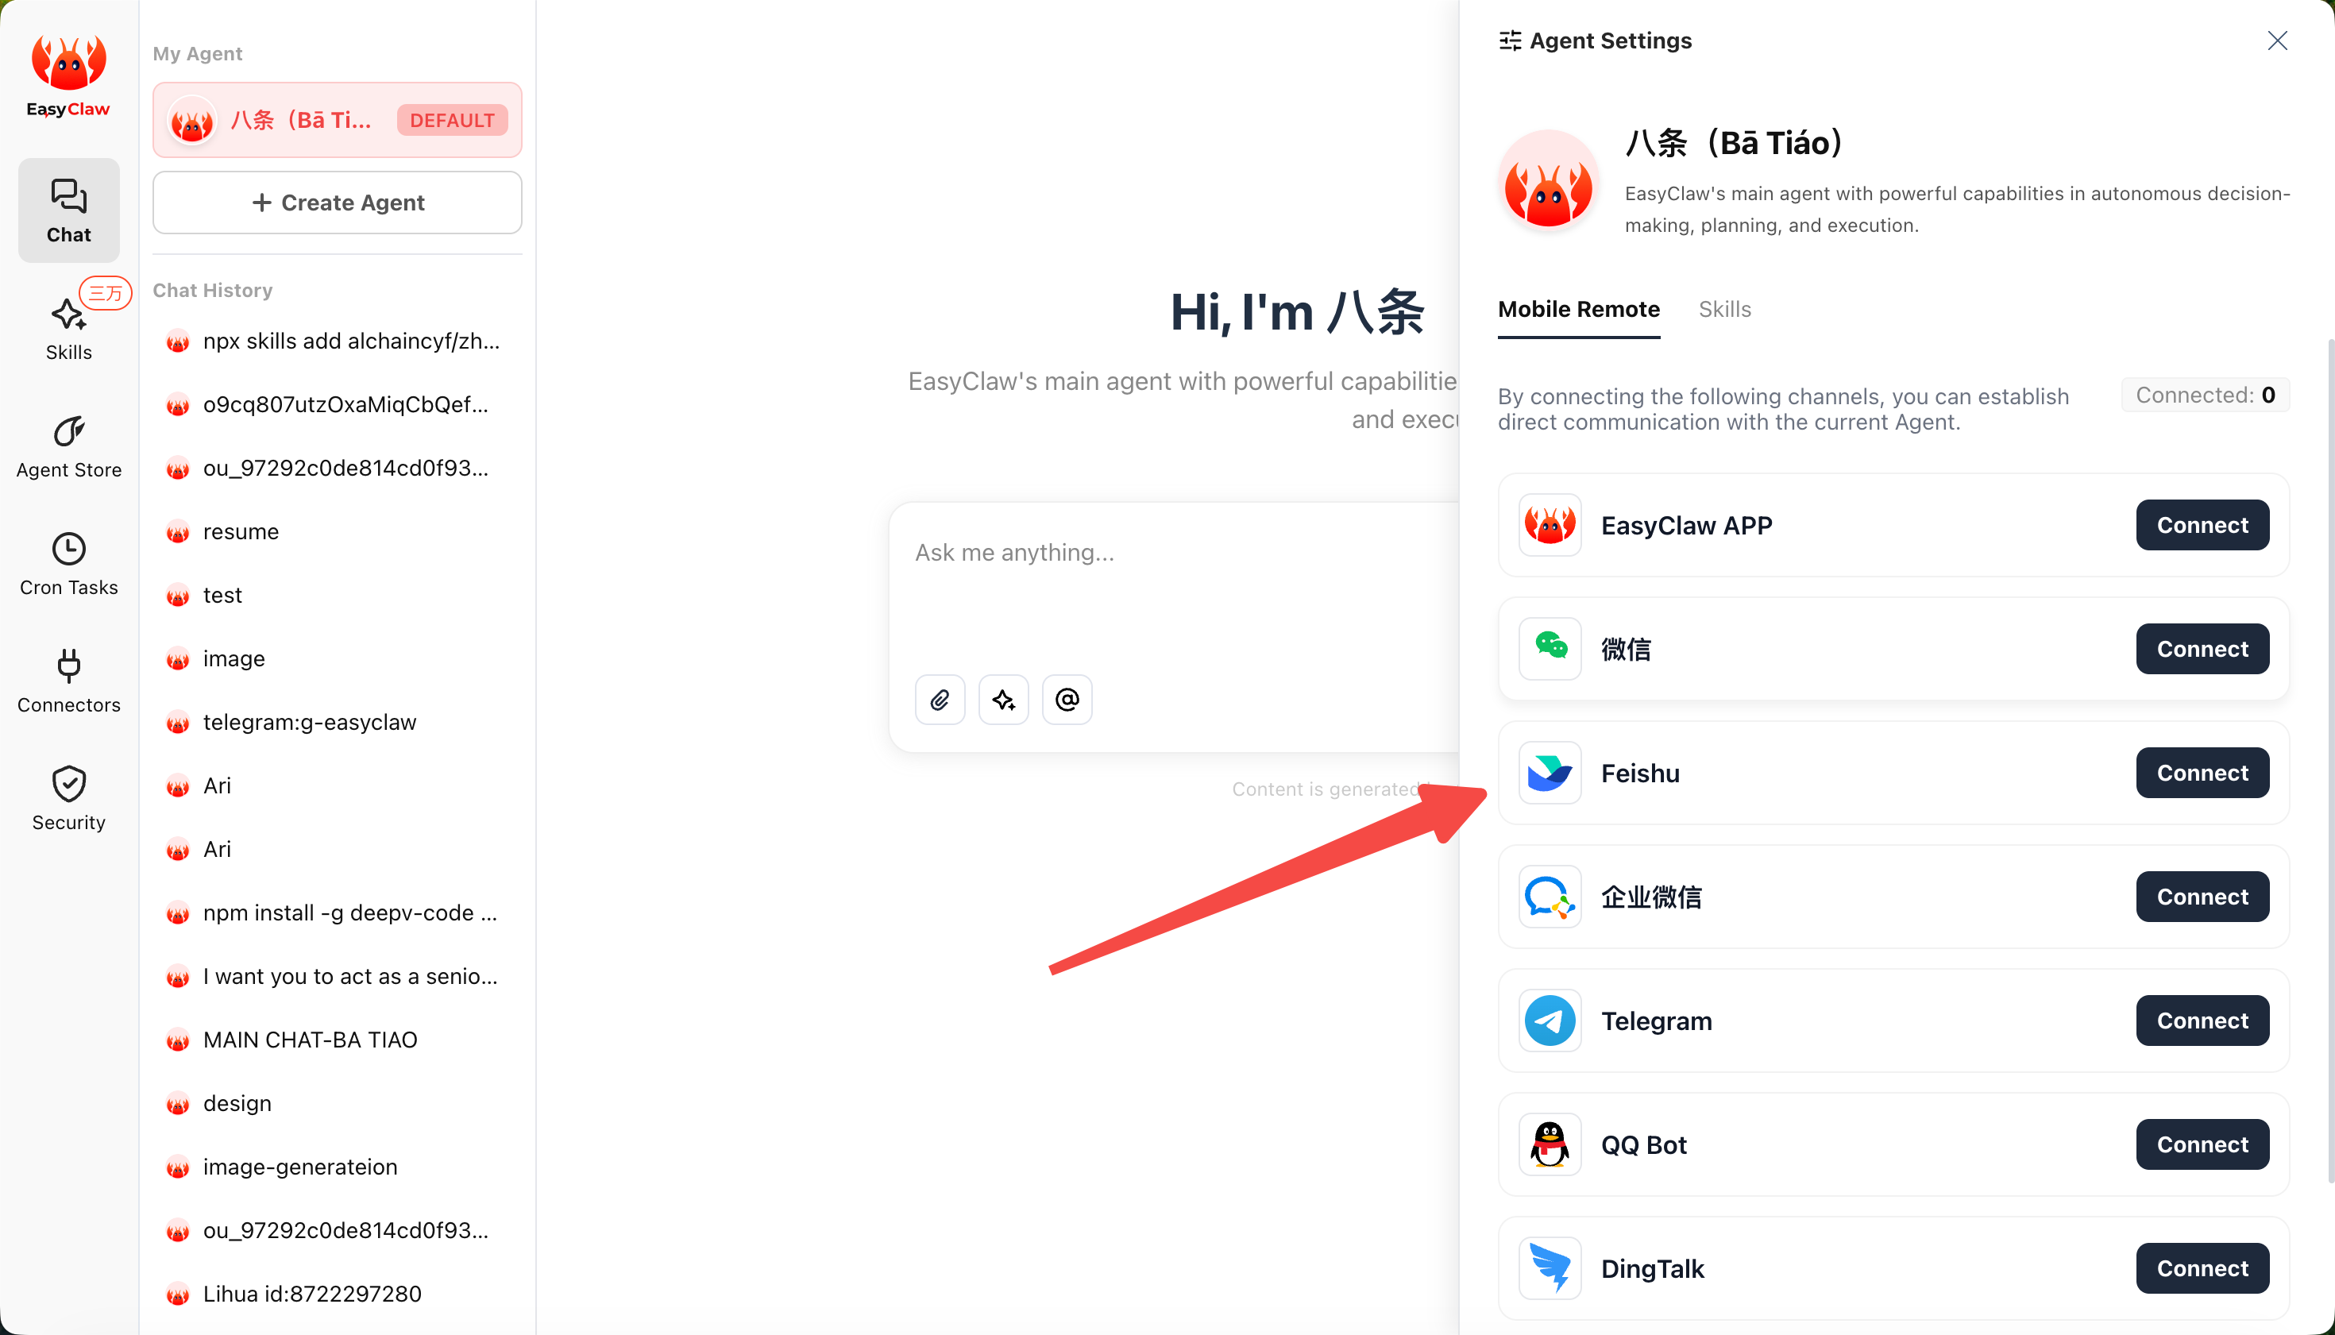Open Cron Tasks
Viewport: 2335px width, 1335px height.
point(69,565)
